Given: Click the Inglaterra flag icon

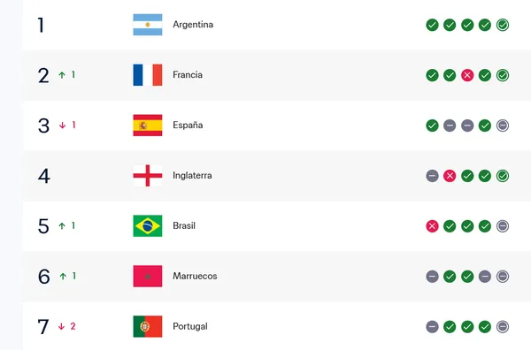Looking at the screenshot, I should click(x=148, y=176).
